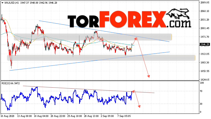Click the 28 Aug 13:00 time label
The image size is (211, 119).
coord(91,116)
